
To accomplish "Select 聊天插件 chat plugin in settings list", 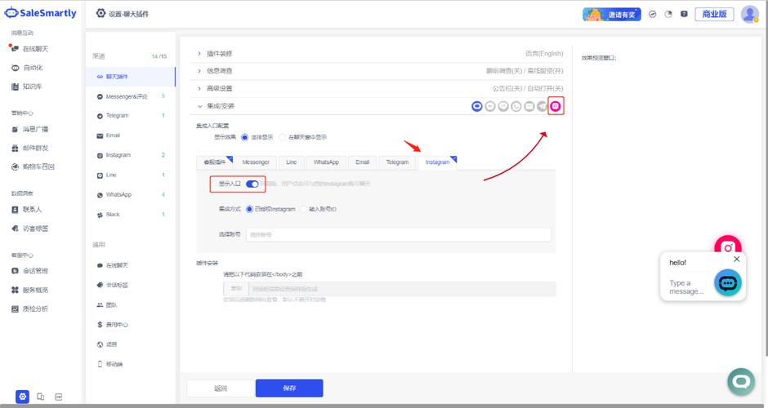I will coord(130,77).
